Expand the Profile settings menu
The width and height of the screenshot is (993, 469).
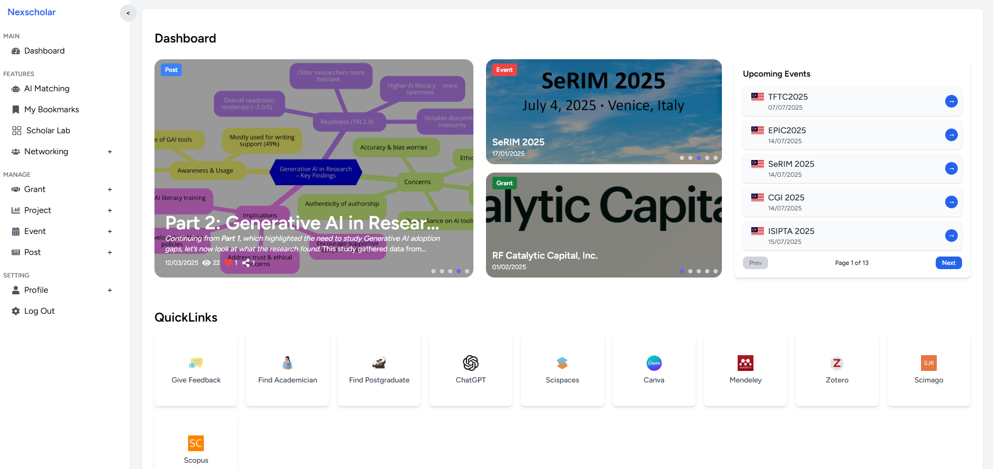pos(110,290)
